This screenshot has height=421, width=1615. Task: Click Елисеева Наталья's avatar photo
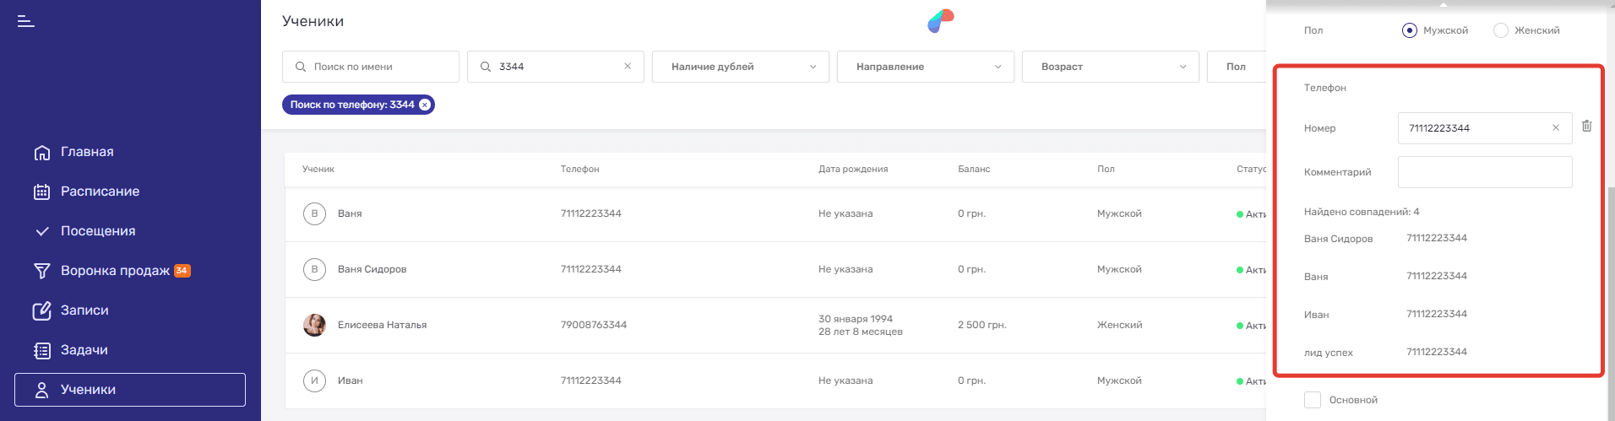point(314,325)
